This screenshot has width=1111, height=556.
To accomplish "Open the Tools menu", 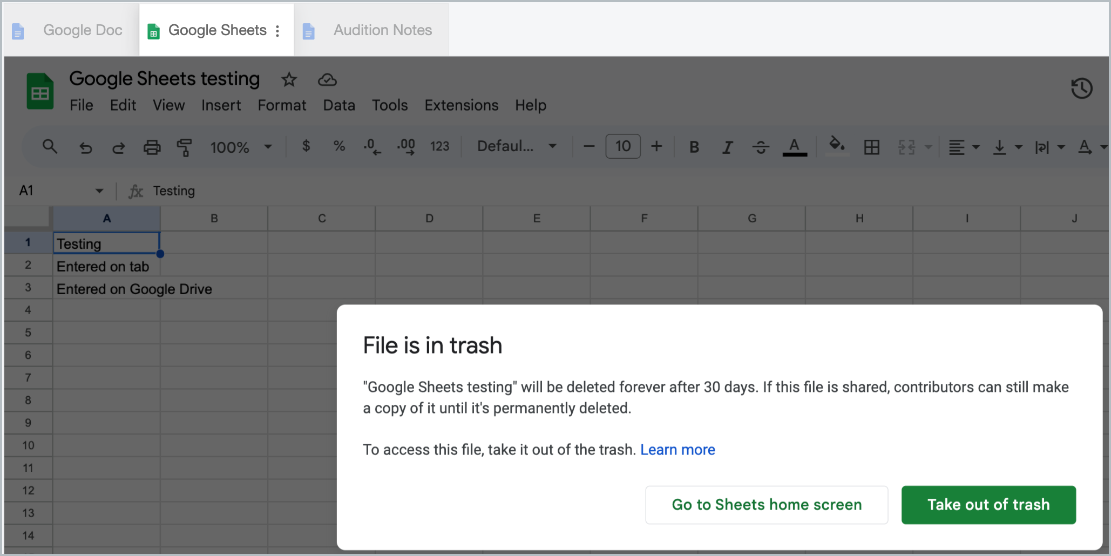I will 390,105.
